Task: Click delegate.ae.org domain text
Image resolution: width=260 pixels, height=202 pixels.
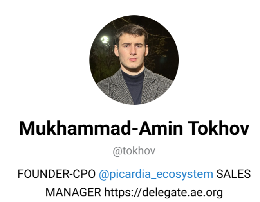Action: point(182,193)
